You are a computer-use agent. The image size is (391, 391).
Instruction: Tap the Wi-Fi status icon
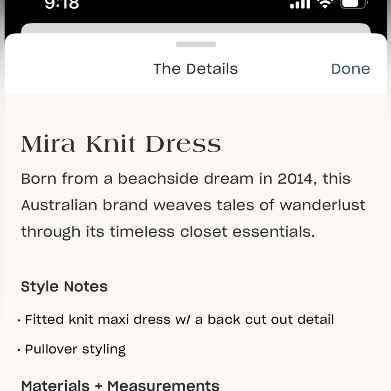(325, 4)
